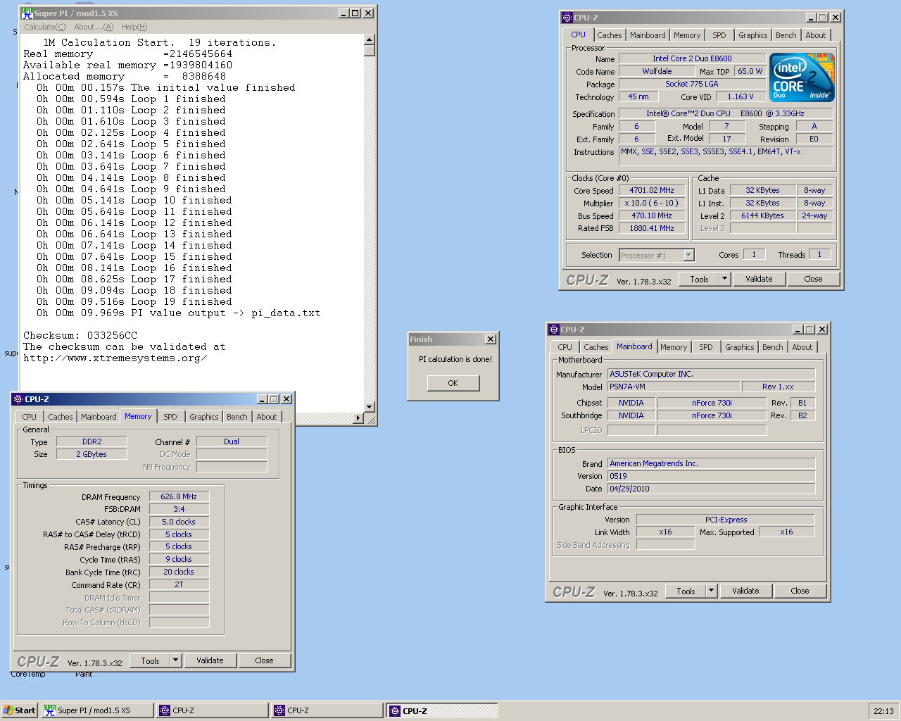Image resolution: width=901 pixels, height=721 pixels.
Task: Switch to Super PI / mod1.5 XS in the taskbar
Action: click(x=97, y=710)
